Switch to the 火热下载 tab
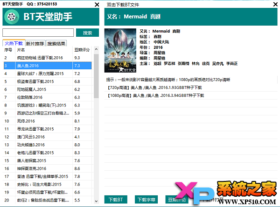280x207 pixels. [x=14, y=43]
